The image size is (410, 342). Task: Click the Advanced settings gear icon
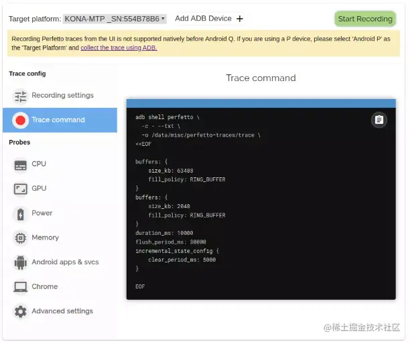click(20, 311)
